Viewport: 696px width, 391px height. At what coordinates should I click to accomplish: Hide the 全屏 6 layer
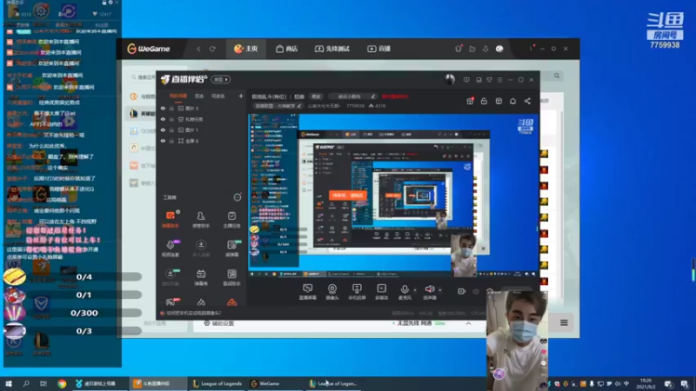point(163,141)
